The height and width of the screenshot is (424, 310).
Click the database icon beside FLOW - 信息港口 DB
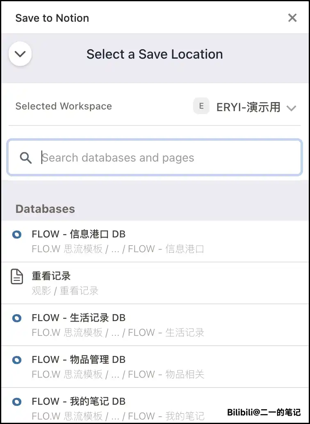(17, 235)
